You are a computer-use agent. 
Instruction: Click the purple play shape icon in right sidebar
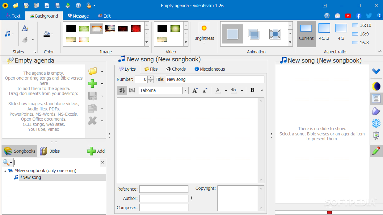coord(376,111)
